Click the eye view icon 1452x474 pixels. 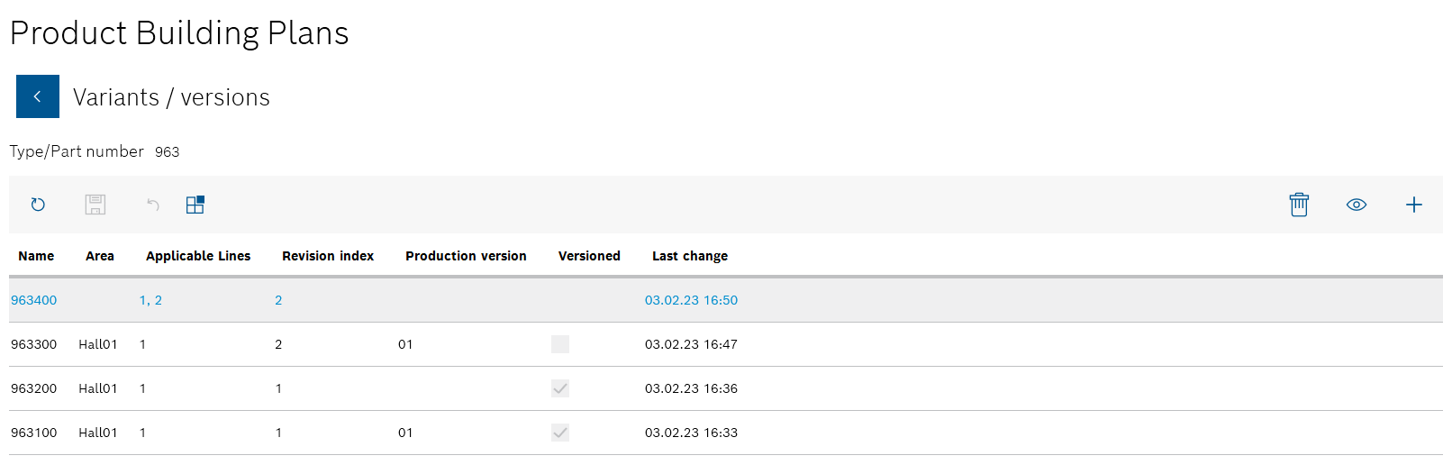1357,205
